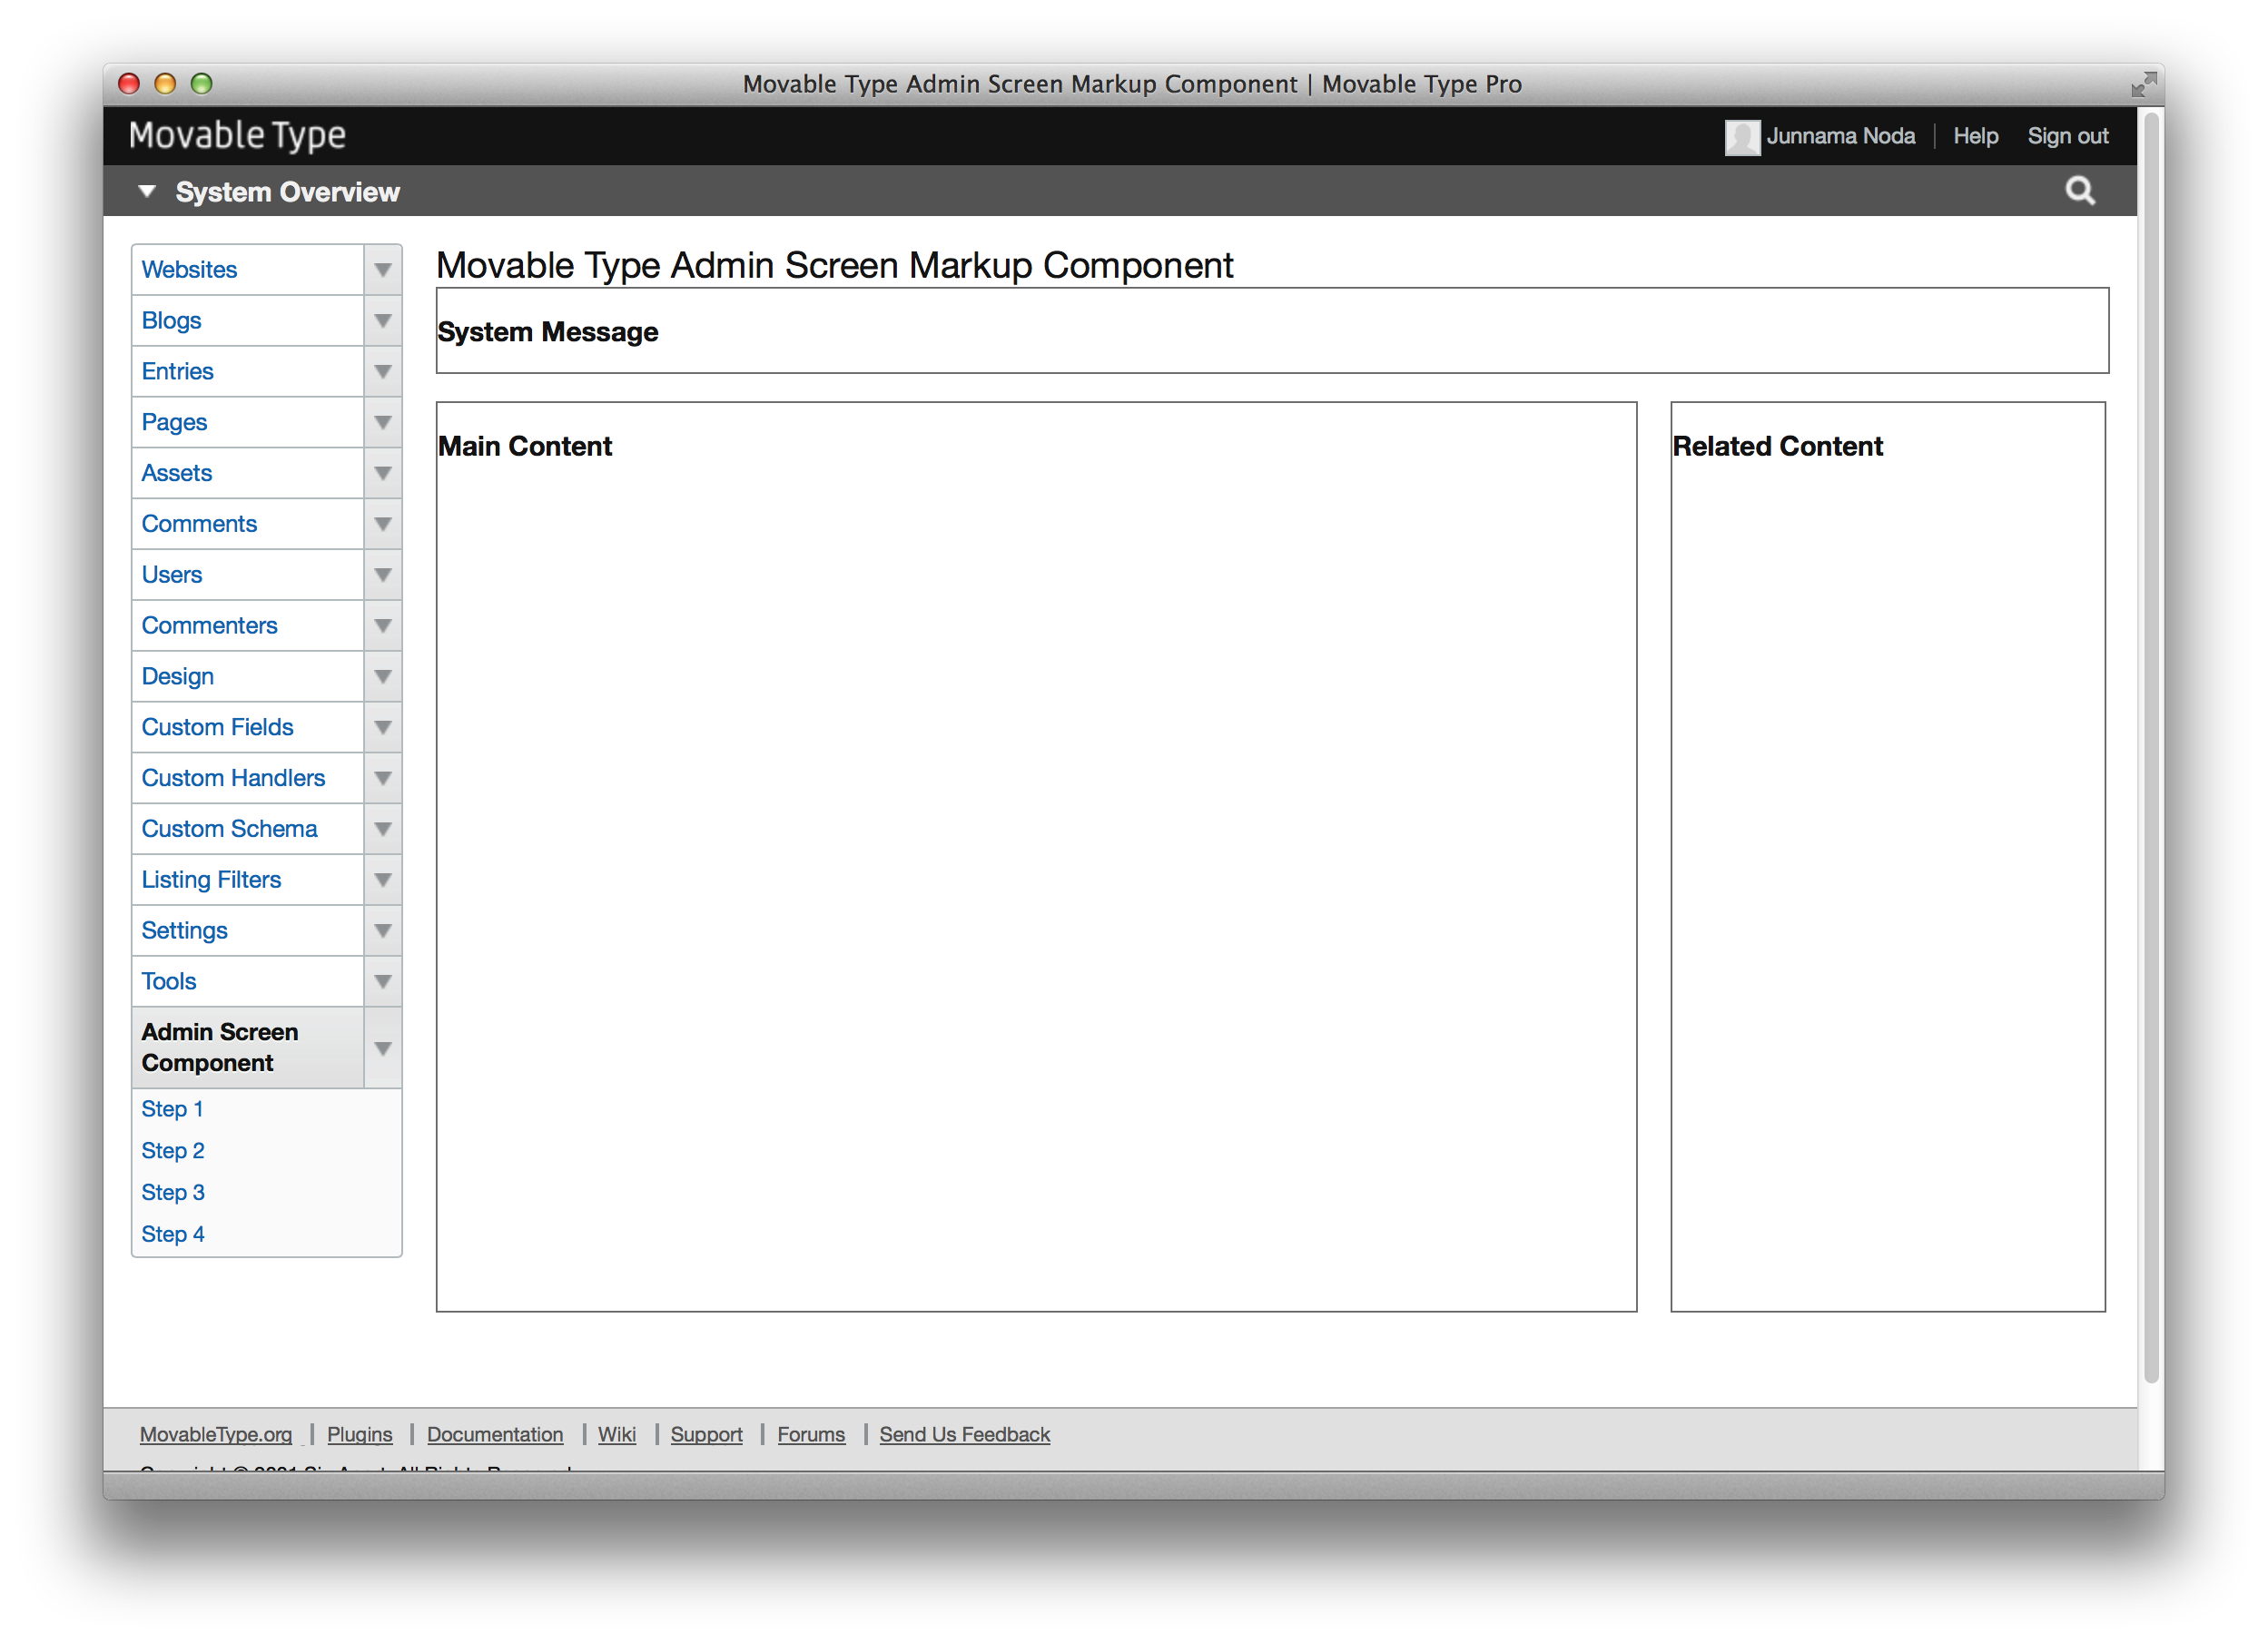Expand the Entries menu arrow
The width and height of the screenshot is (2268, 1643).
point(383,372)
